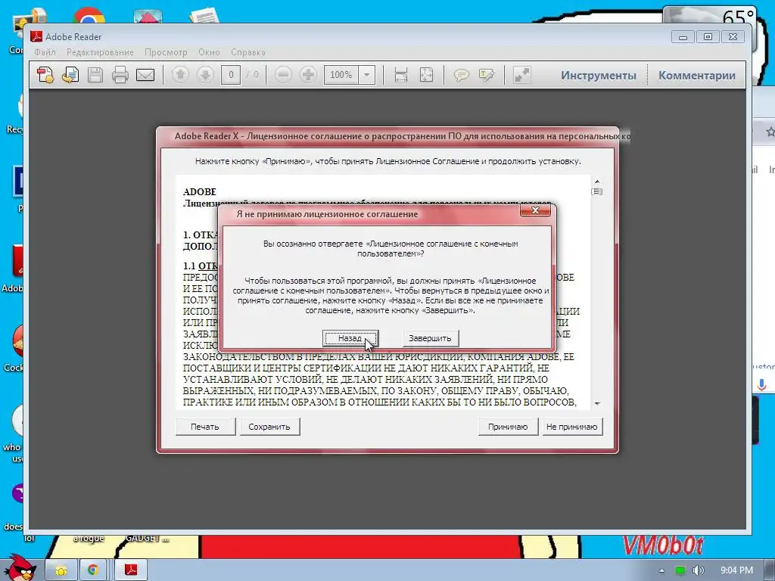Viewport: 775px width, 581px height.
Task: Click the fit one full page icon
Action: 426,75
